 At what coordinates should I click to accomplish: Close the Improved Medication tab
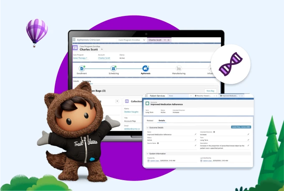pos(242,96)
